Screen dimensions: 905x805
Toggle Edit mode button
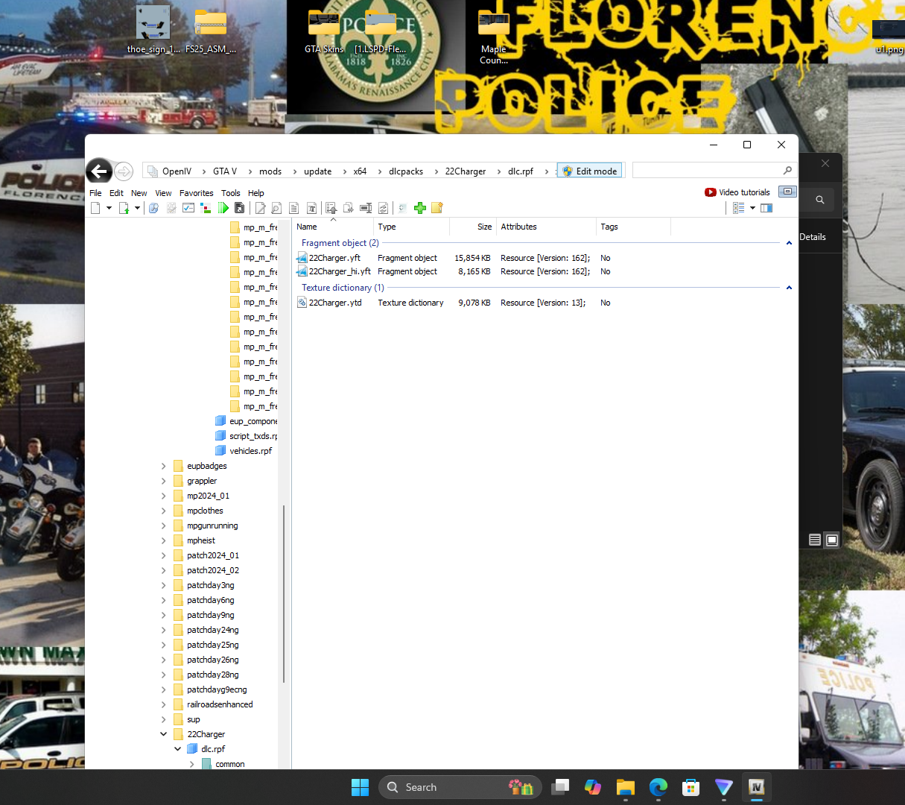point(589,171)
